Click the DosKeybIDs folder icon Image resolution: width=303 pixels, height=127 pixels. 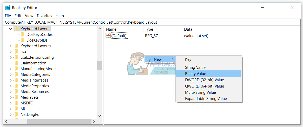23,40
